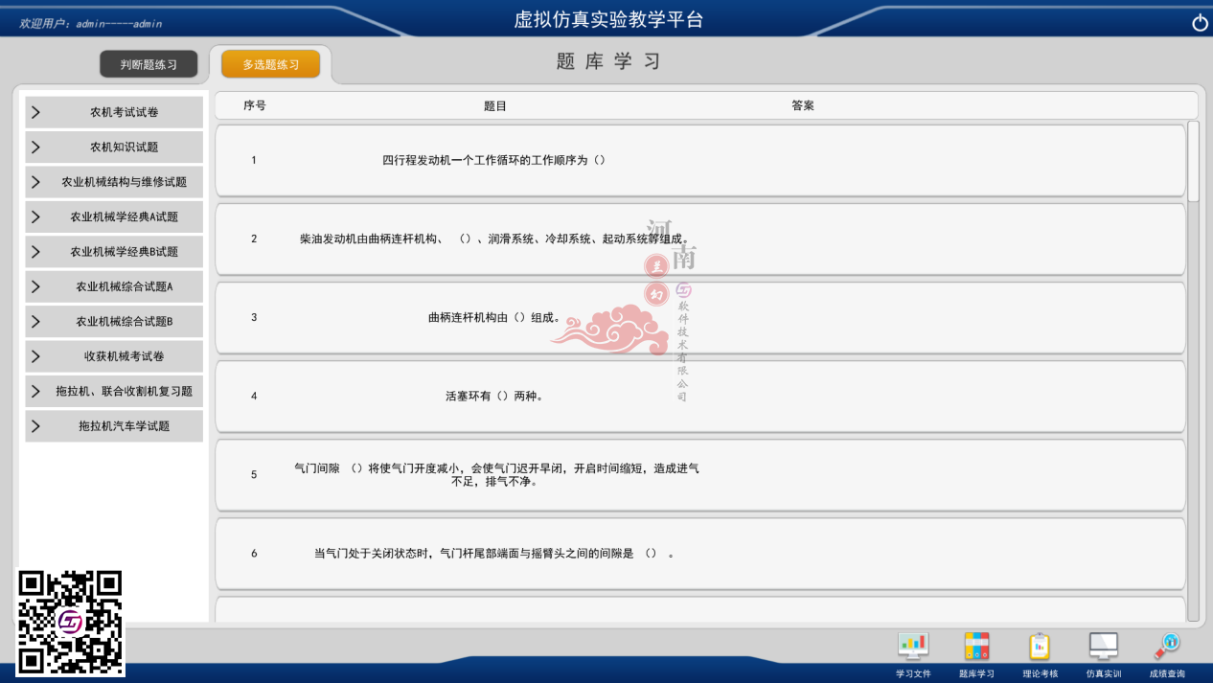This screenshot has width=1213, height=683.
Task: Click the colored folders icon above 题库学习
Action: click(x=975, y=645)
